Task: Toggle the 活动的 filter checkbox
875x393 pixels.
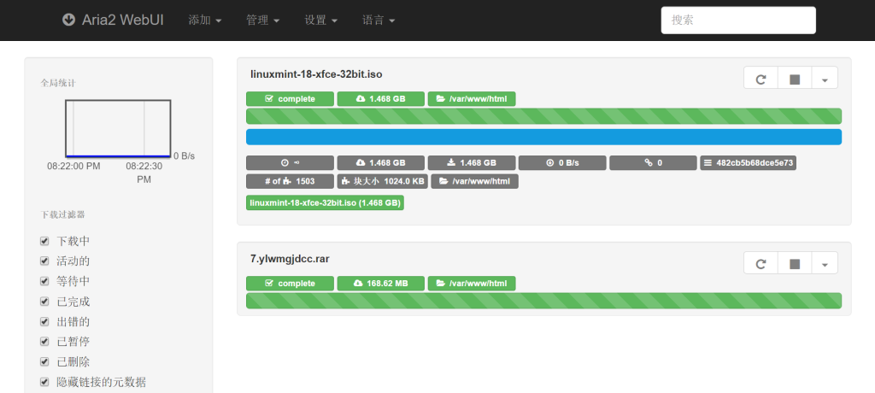Action: pos(44,261)
